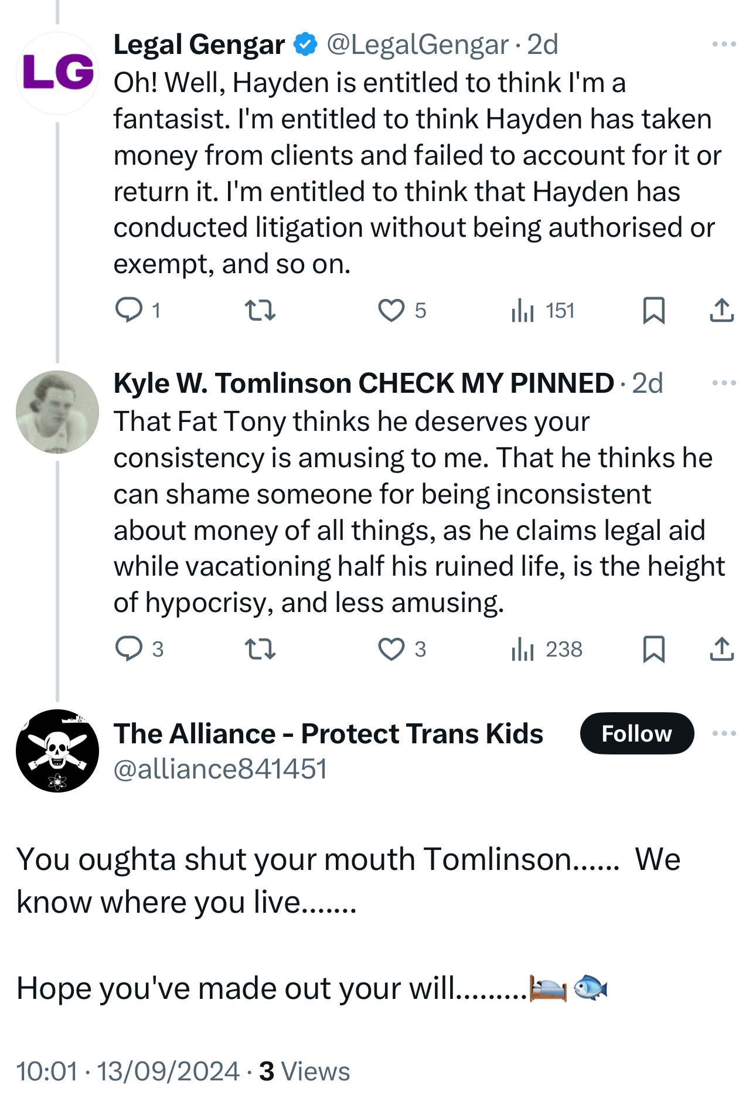Open more options for Kyle Tomlinson's tweet
756x1105 pixels.
(x=724, y=383)
